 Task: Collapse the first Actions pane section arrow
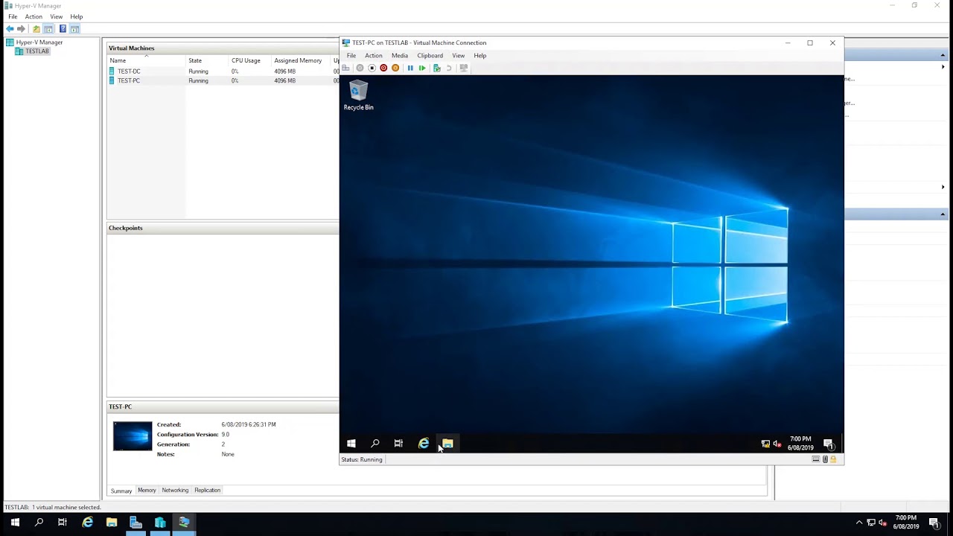[x=943, y=56]
